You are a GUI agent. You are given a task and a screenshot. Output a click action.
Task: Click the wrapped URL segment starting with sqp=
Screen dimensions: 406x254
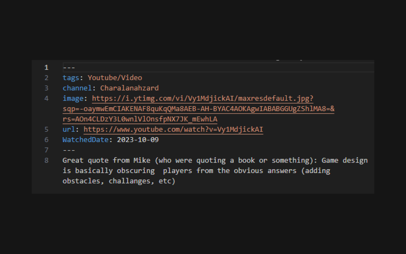click(198, 109)
